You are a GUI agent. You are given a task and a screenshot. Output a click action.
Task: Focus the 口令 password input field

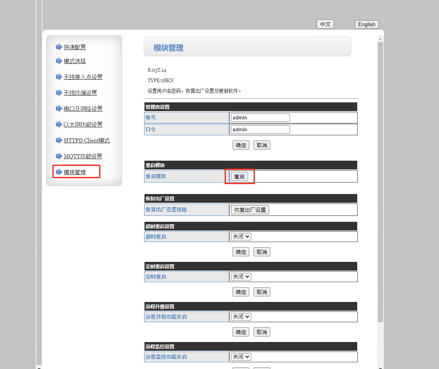click(x=260, y=129)
